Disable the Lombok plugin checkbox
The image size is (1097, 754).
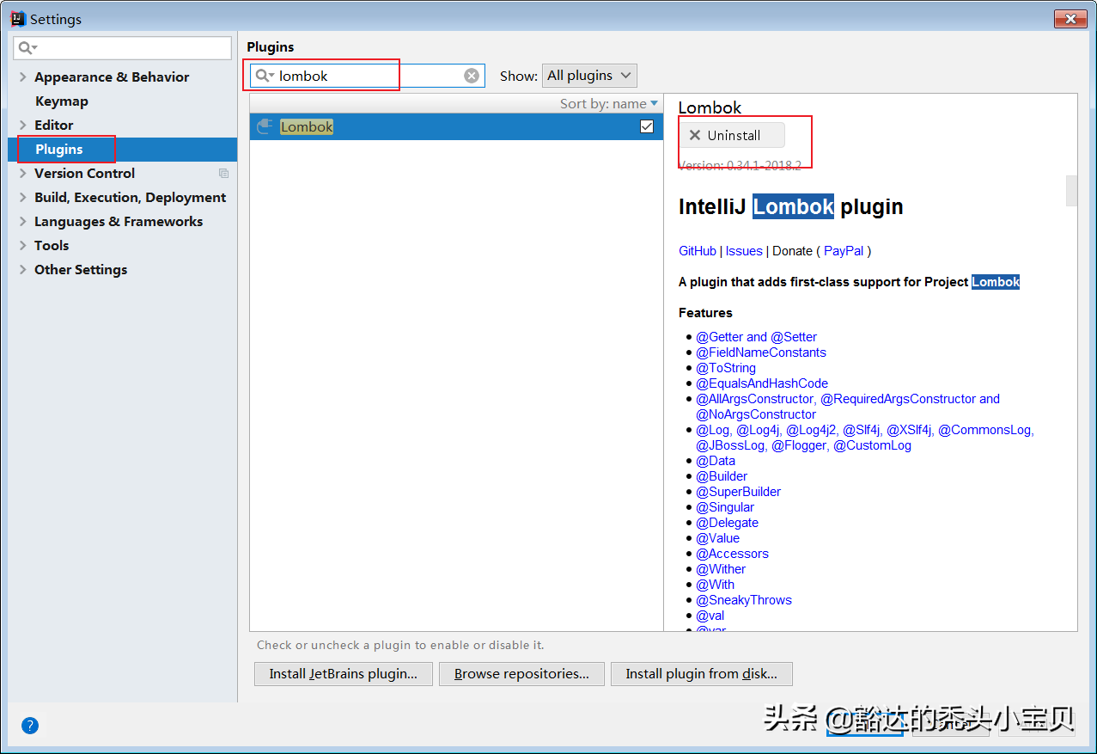coord(647,126)
